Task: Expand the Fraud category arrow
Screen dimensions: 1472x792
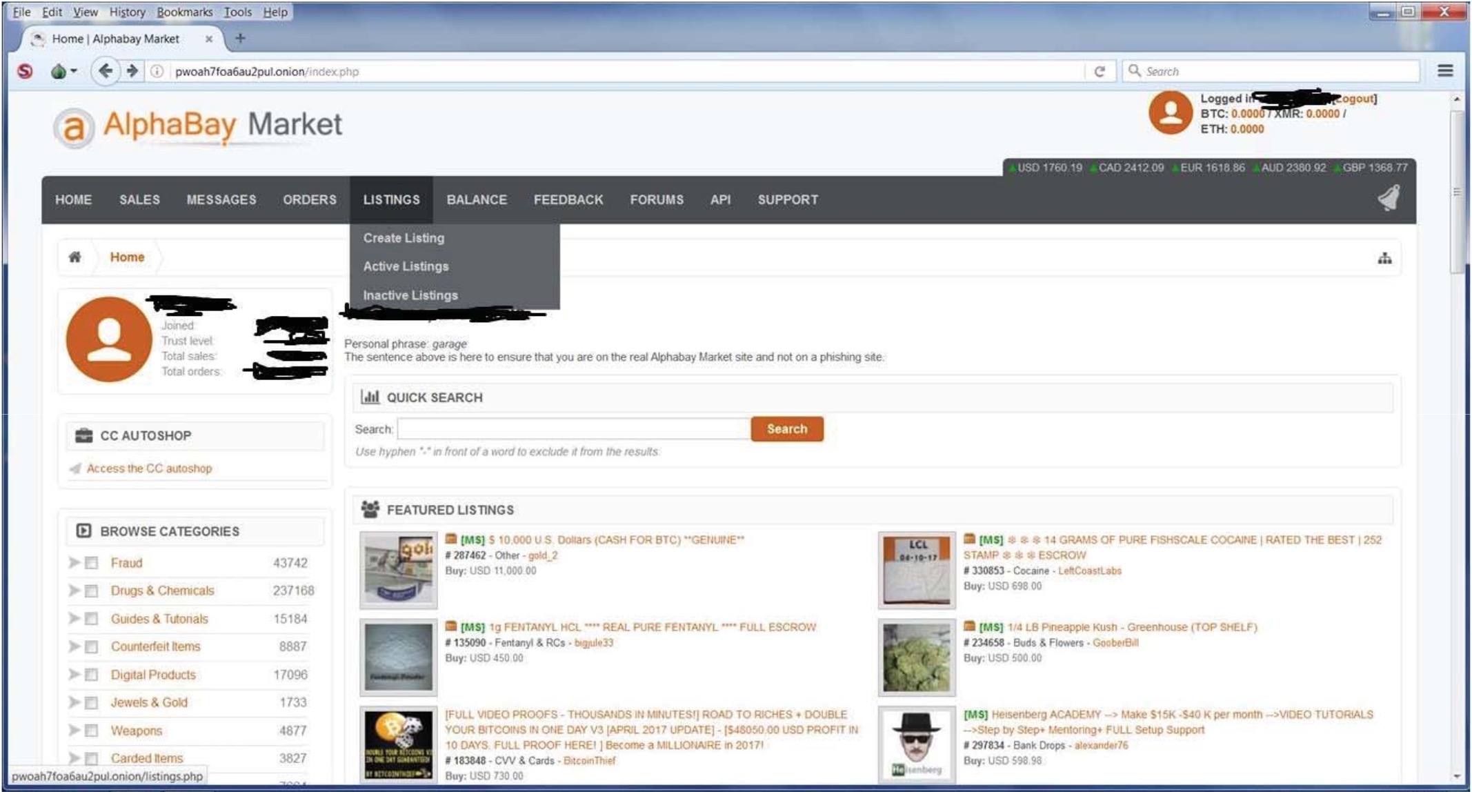Action: click(74, 563)
